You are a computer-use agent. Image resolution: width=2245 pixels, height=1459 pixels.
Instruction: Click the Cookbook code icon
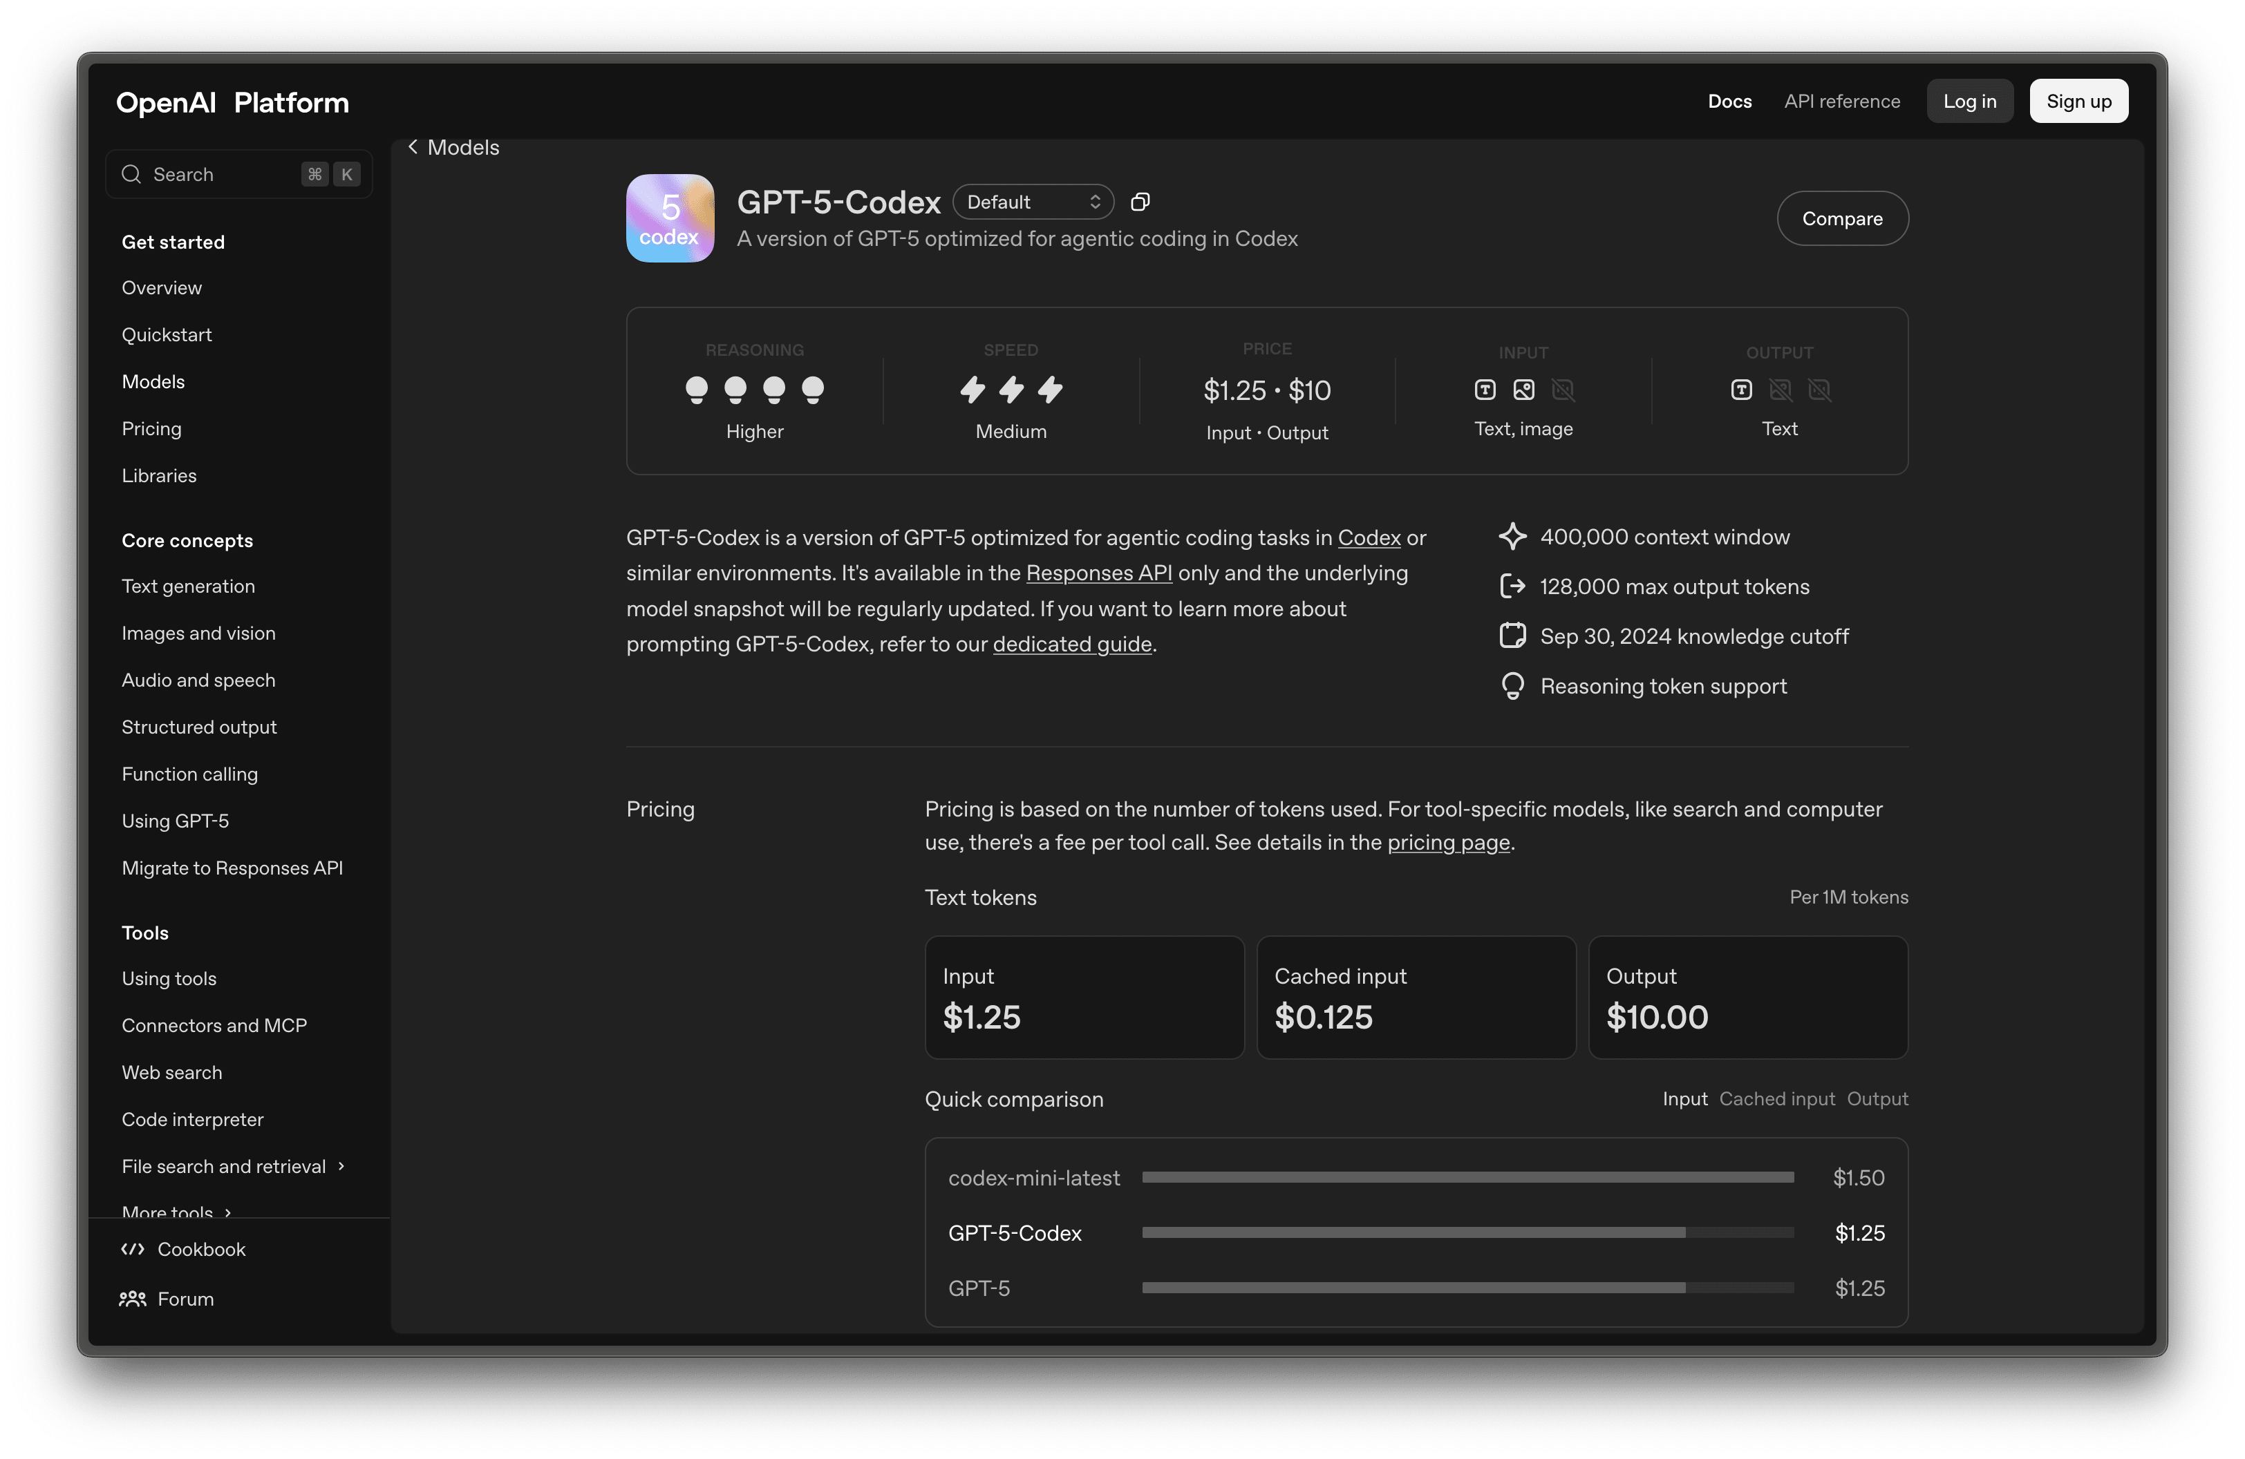[x=133, y=1249]
